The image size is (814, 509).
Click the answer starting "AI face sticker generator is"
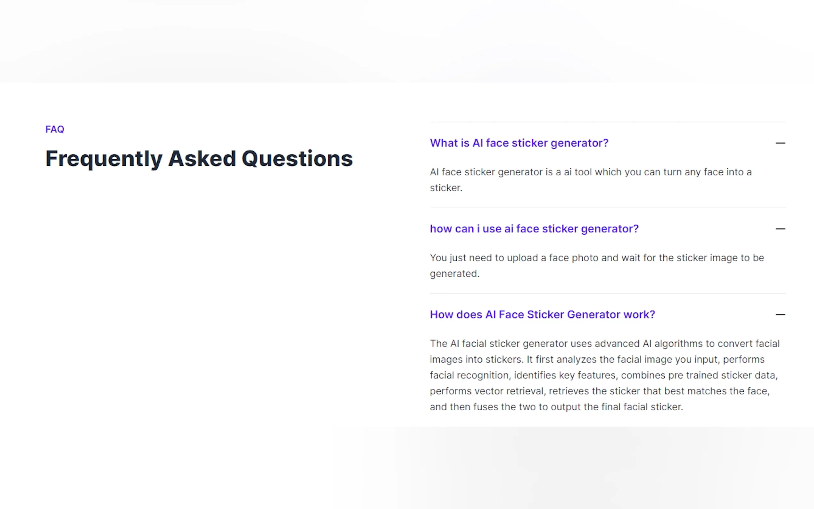590,172
